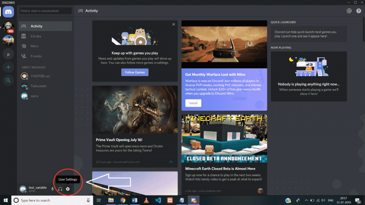Close the Keep up with games card
Viewport: 365px width, 205px height.
click(174, 24)
